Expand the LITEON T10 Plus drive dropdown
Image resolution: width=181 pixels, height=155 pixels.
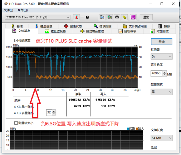pos(37,17)
